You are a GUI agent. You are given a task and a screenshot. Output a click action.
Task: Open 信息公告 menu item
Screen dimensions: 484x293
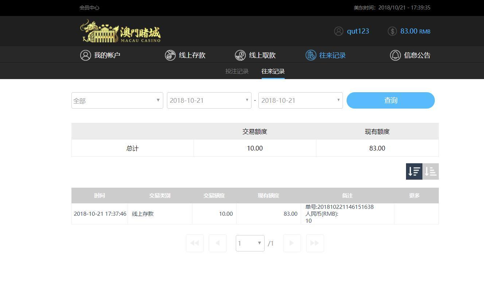[x=410, y=55]
